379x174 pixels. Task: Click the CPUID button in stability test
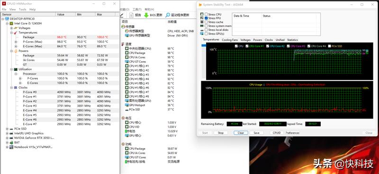[x=277, y=133]
